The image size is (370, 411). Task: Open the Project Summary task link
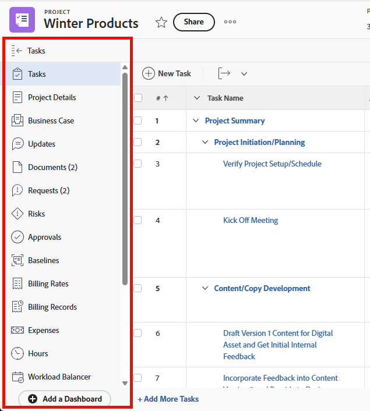pos(235,121)
